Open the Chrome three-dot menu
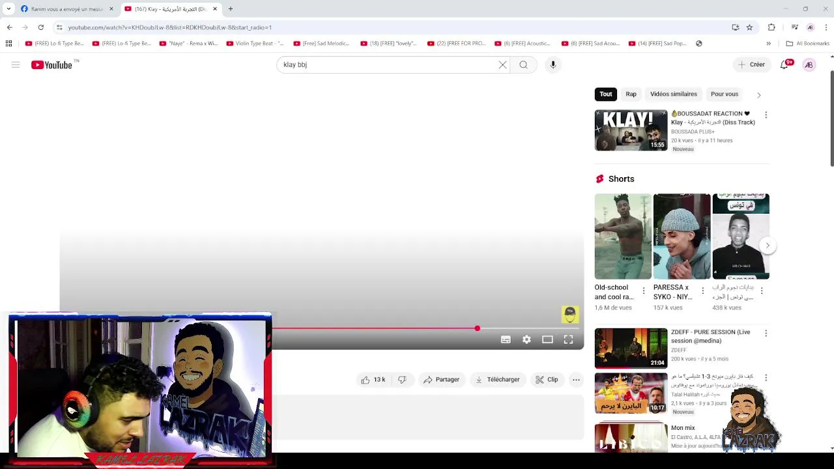834x469 pixels. (x=826, y=27)
